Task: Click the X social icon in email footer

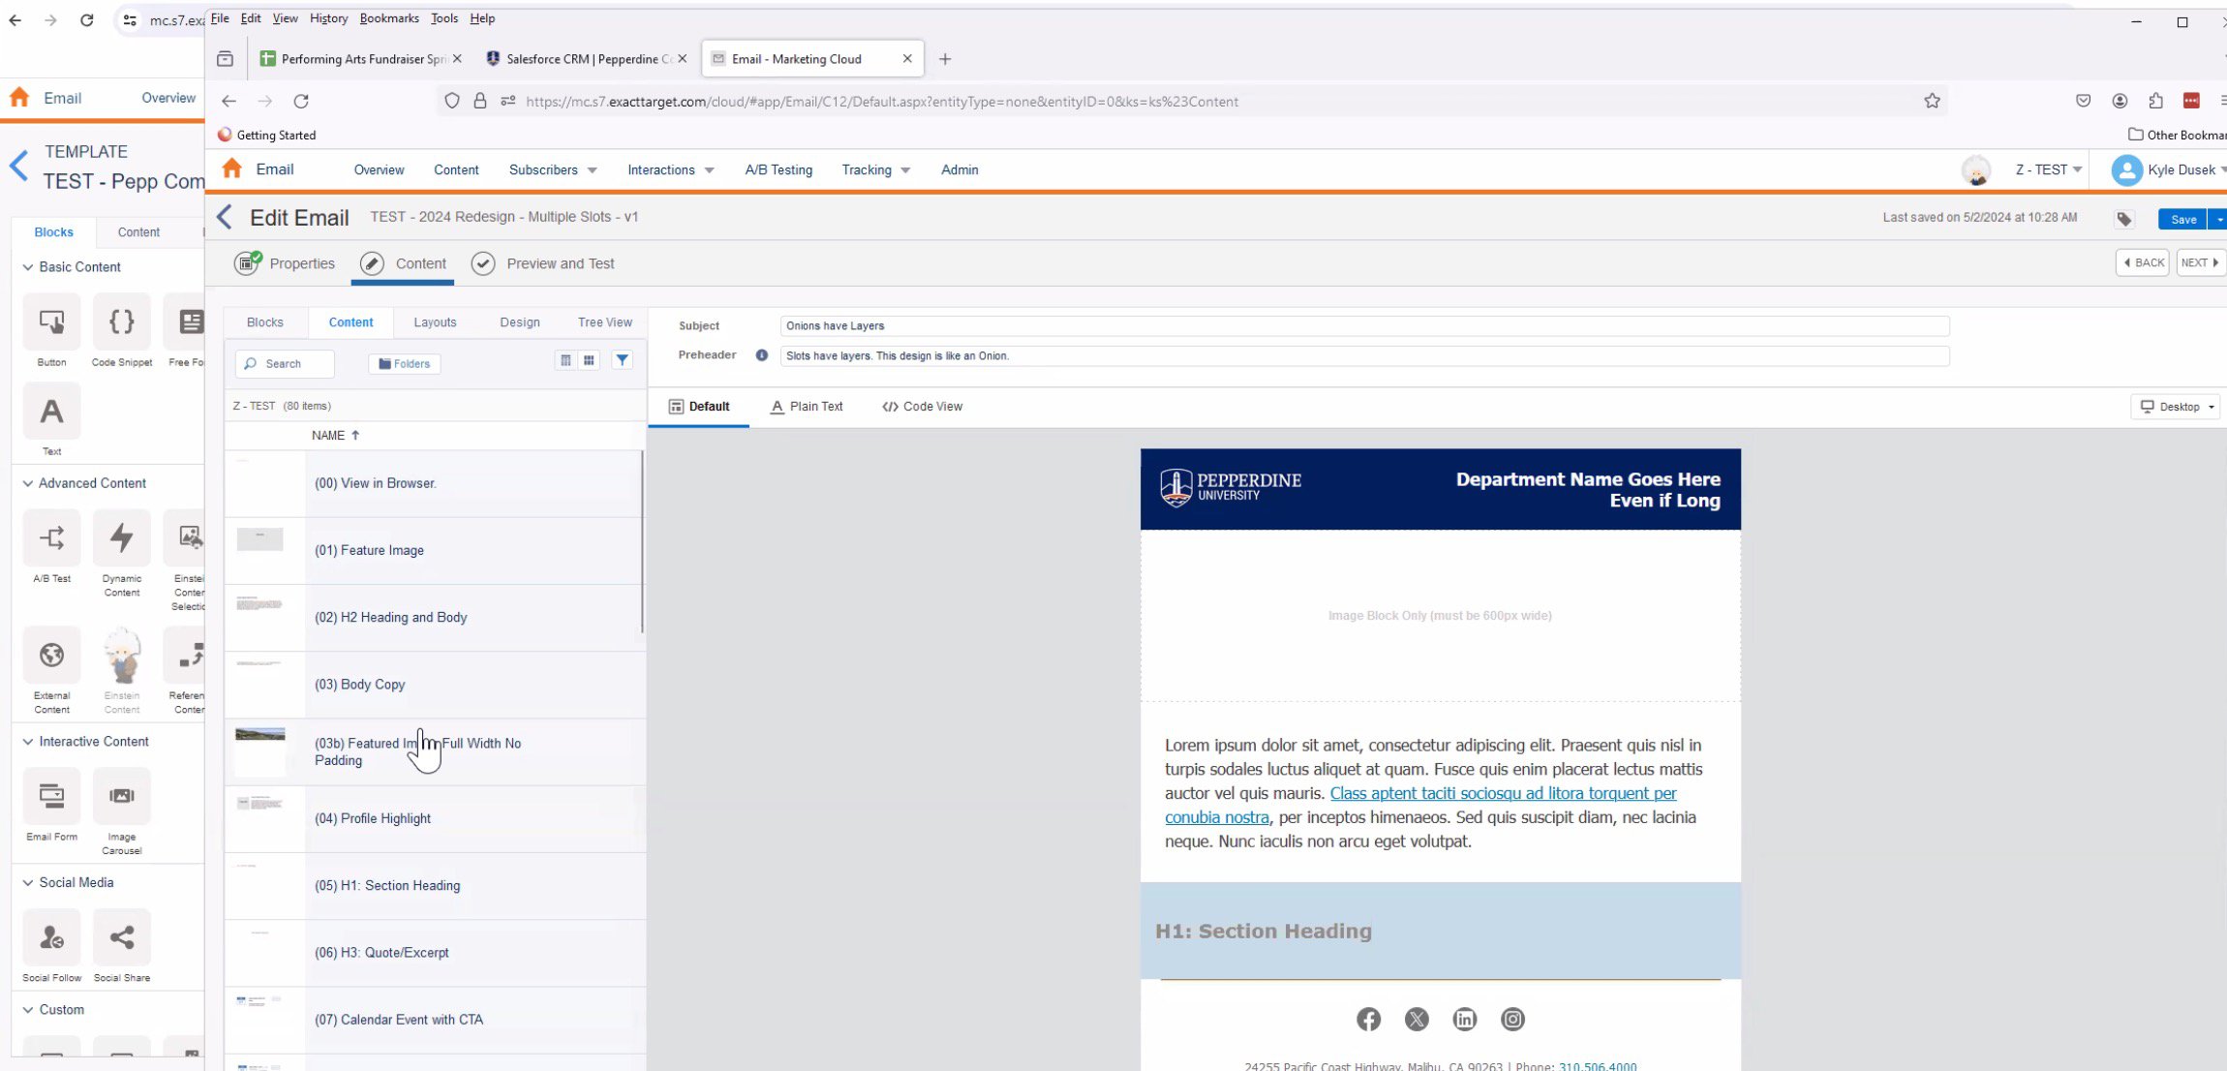Action: [1417, 1019]
